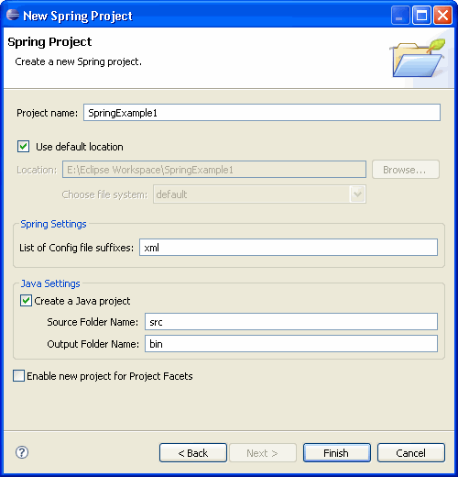Open the Choose file system dropdown
This screenshot has height=477, width=458.
point(259,194)
